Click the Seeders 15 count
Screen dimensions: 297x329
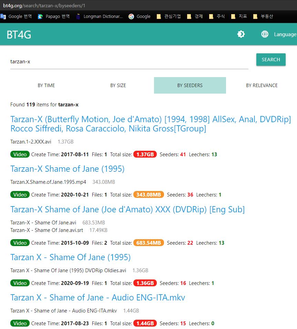(183, 323)
